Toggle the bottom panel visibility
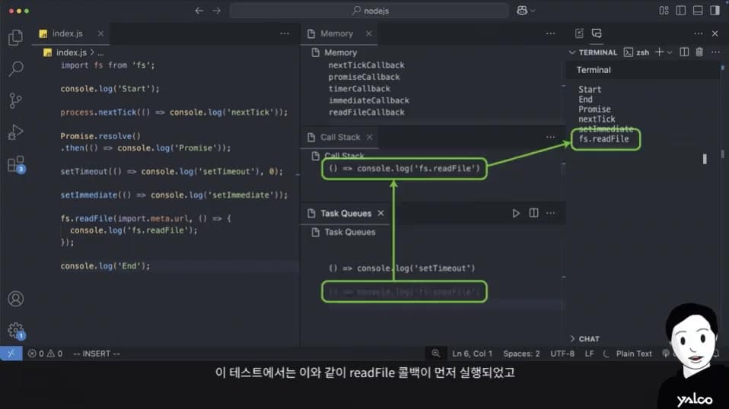This screenshot has height=409, width=729. (x=698, y=11)
